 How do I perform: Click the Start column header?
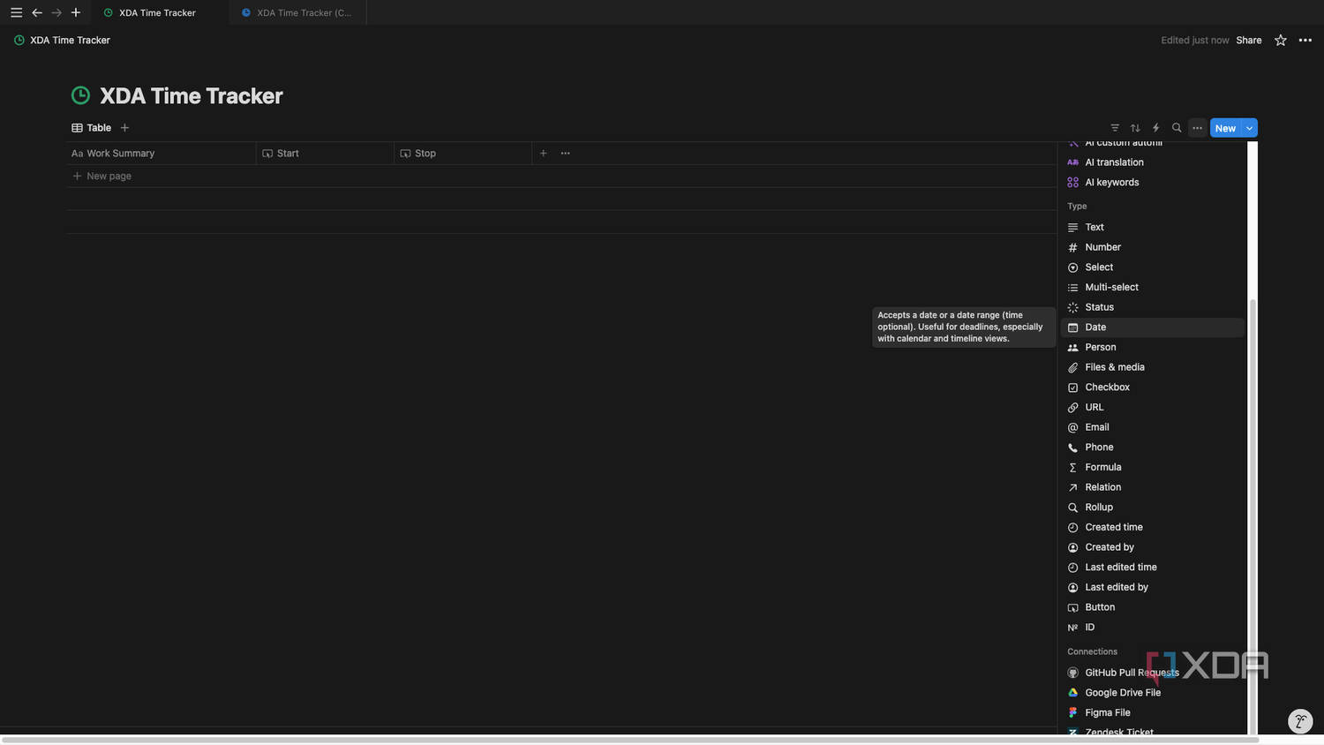pos(325,153)
